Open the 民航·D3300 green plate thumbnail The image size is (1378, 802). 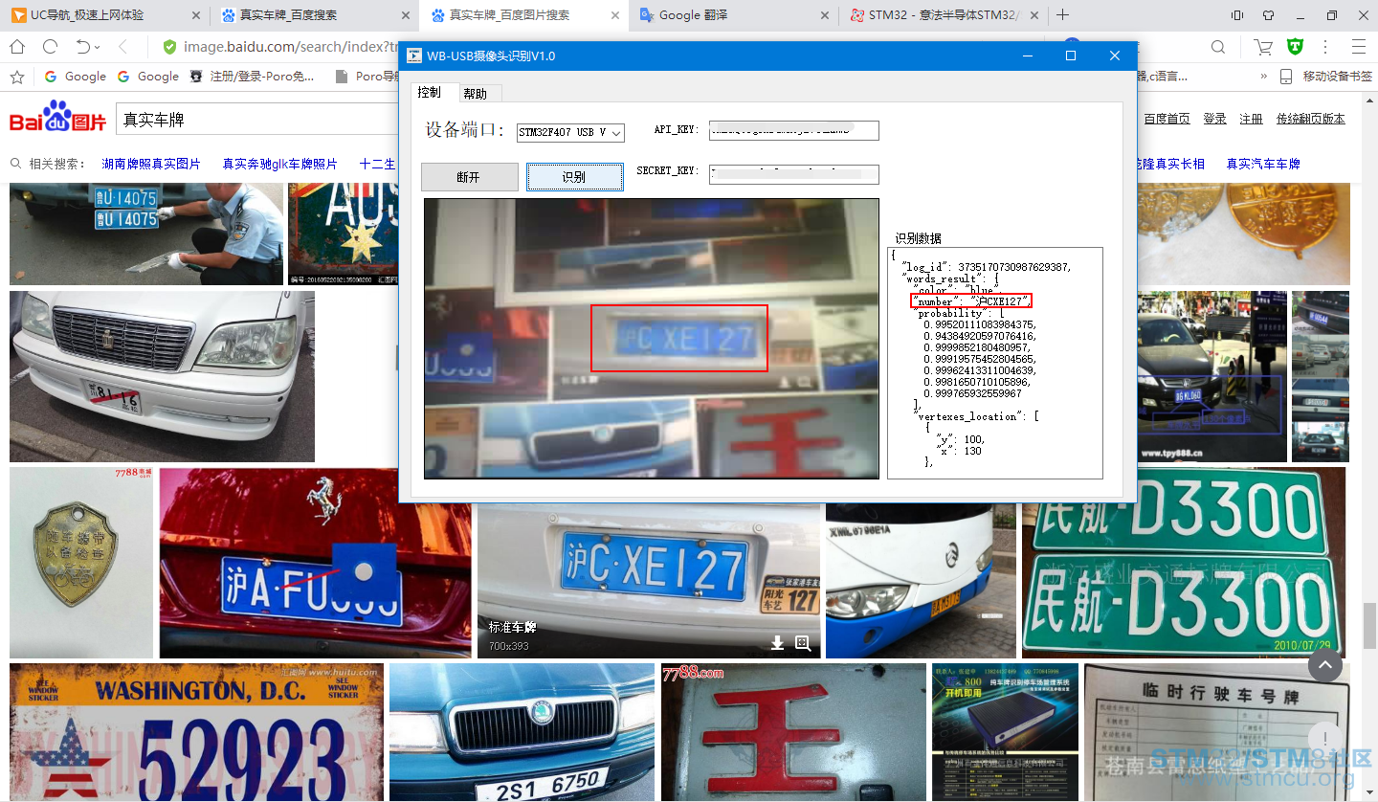coord(1183,563)
